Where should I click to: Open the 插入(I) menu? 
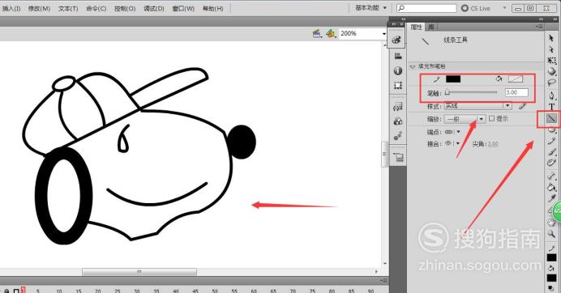click(x=11, y=8)
